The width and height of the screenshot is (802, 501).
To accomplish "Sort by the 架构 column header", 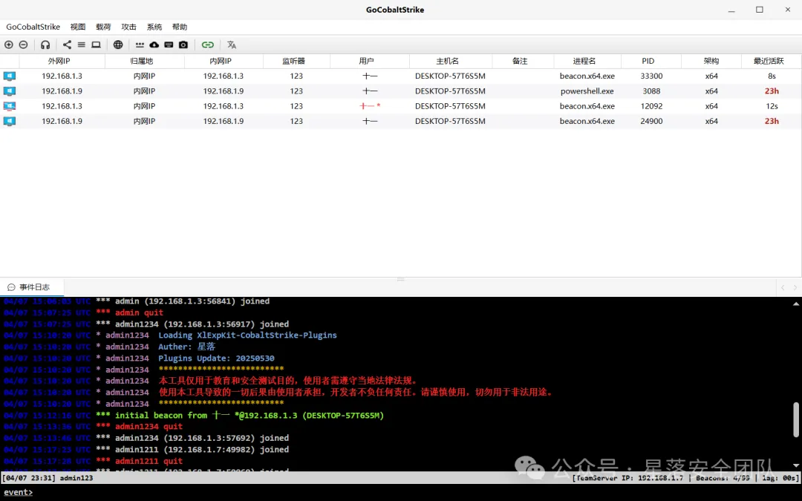I will coord(711,61).
